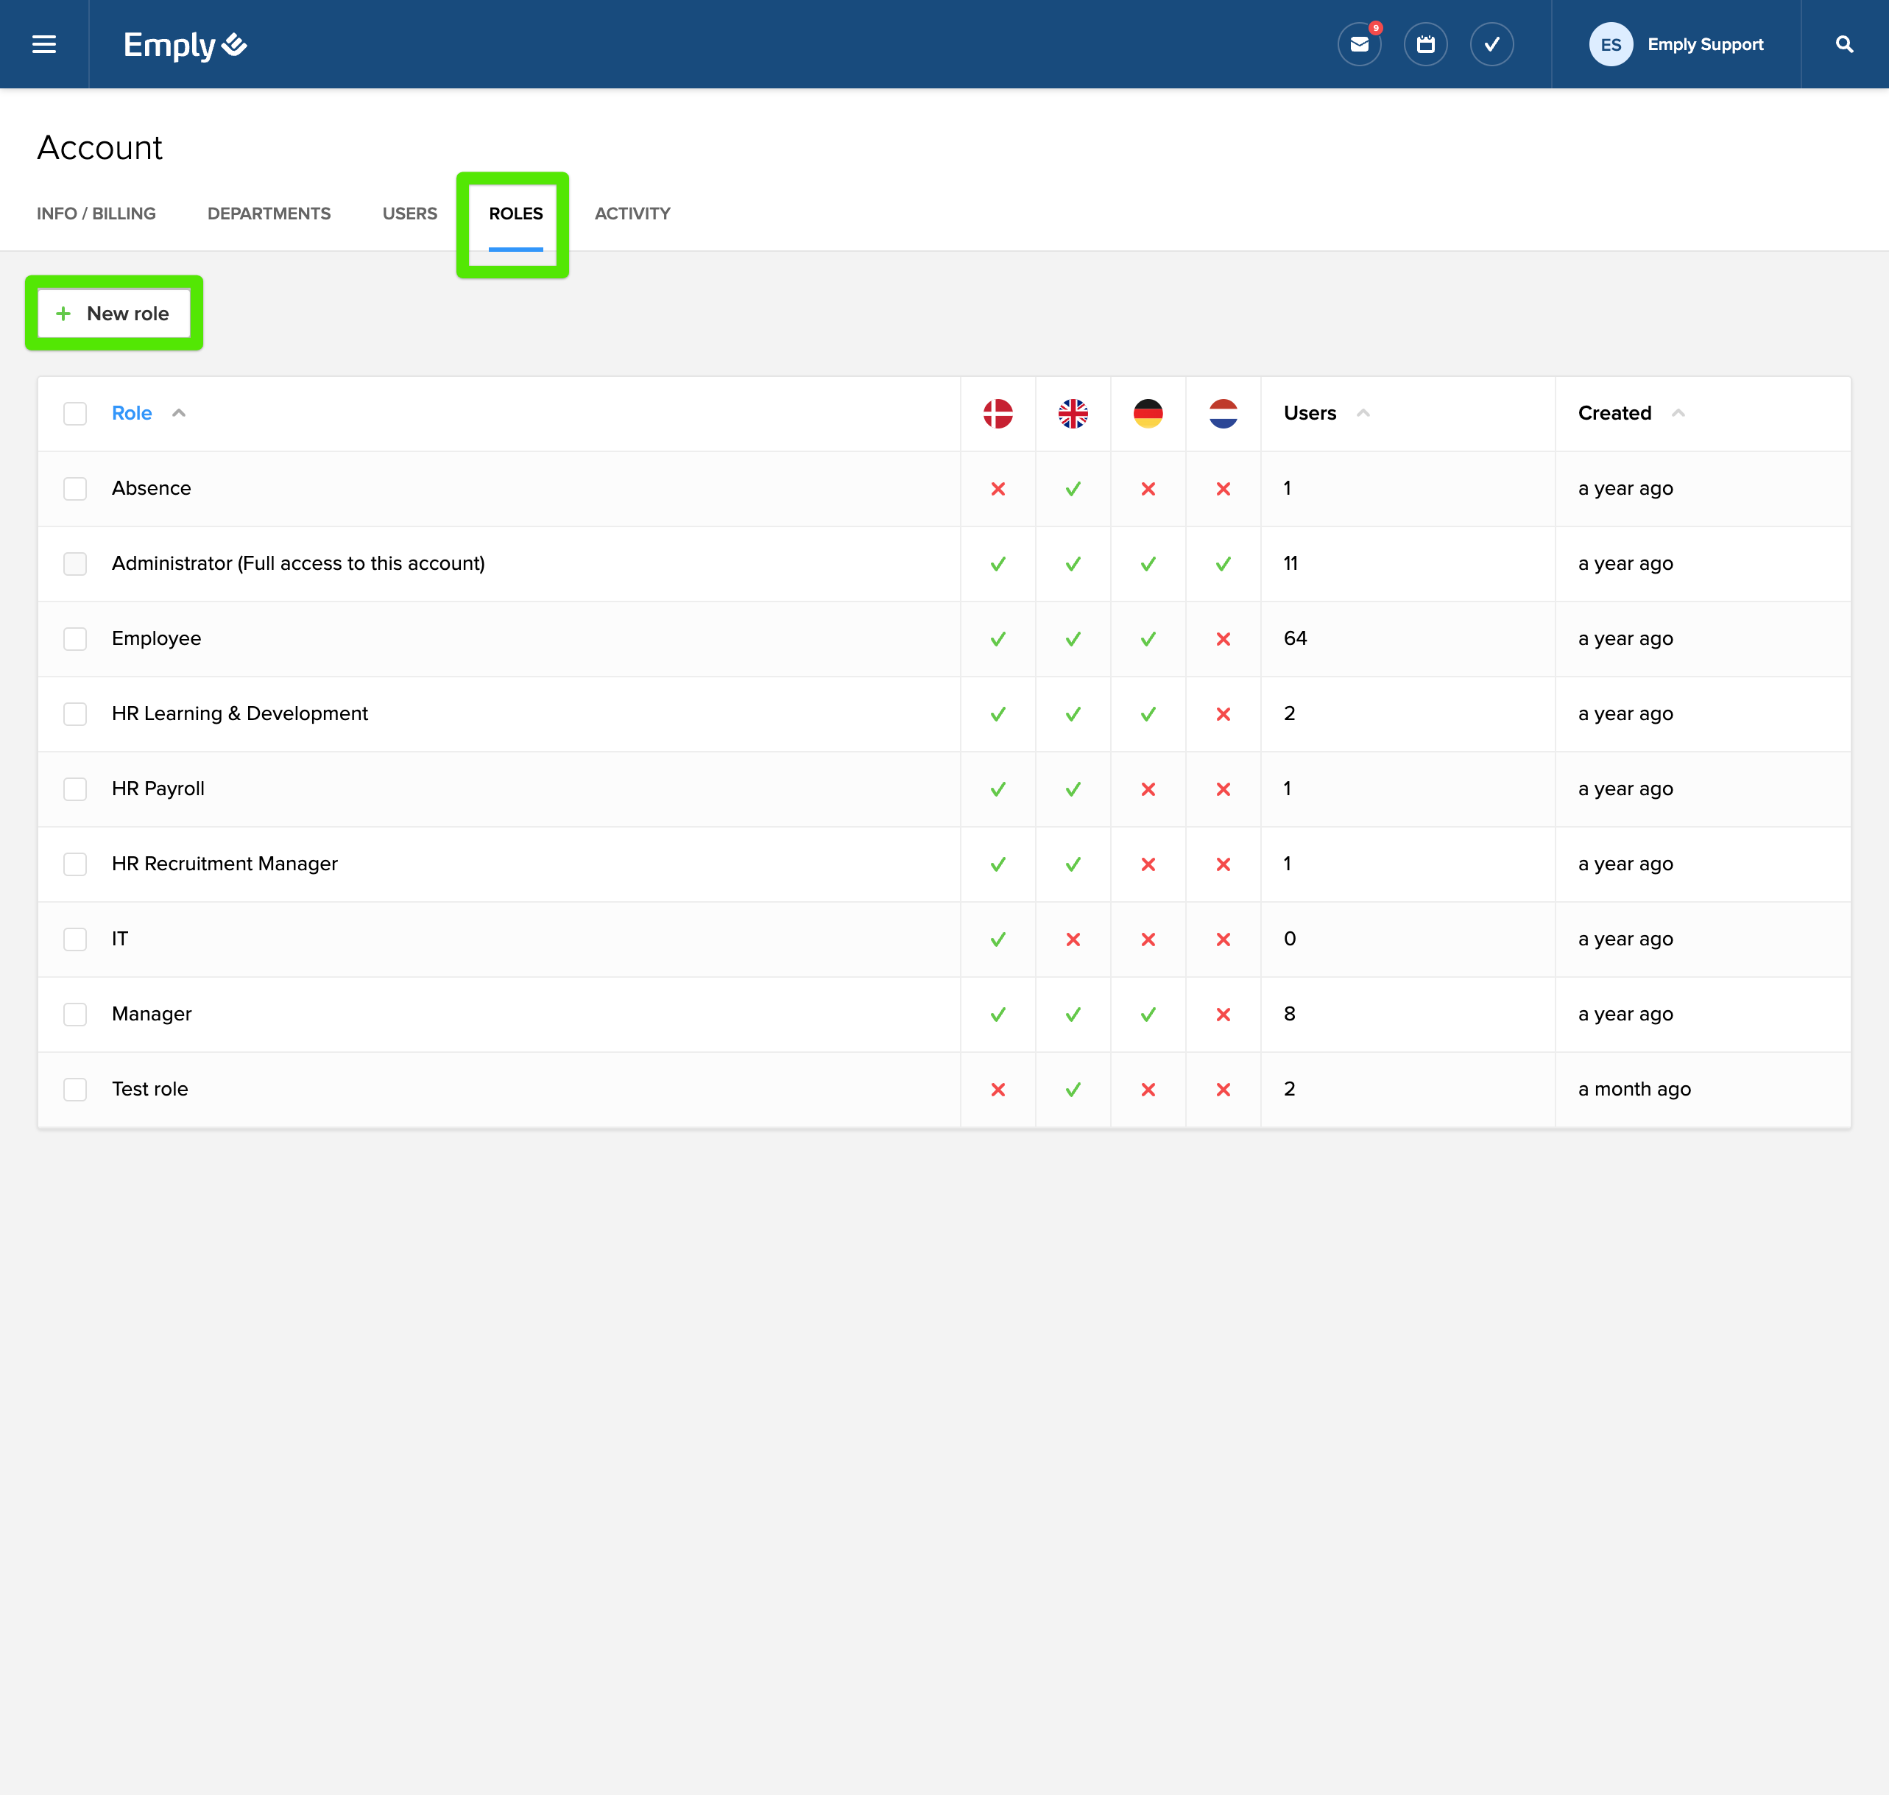Open the messages envelope icon
This screenshot has width=1889, height=1795.
pos(1358,44)
